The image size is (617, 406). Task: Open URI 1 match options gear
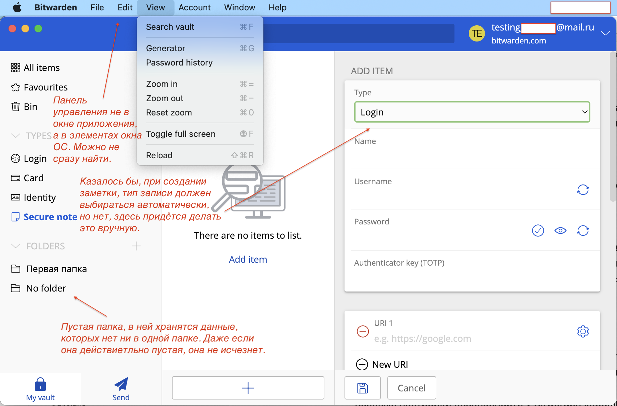click(583, 331)
